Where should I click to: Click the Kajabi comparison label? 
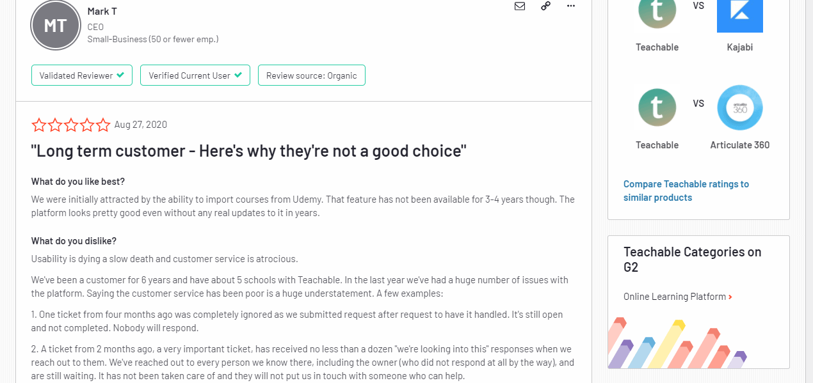tap(739, 47)
